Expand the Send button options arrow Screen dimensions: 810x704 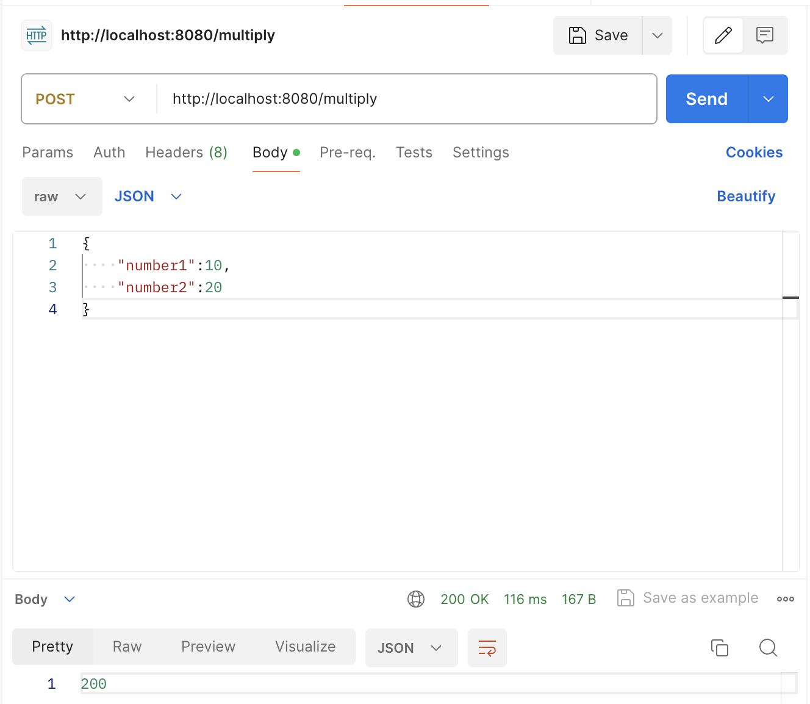click(769, 99)
